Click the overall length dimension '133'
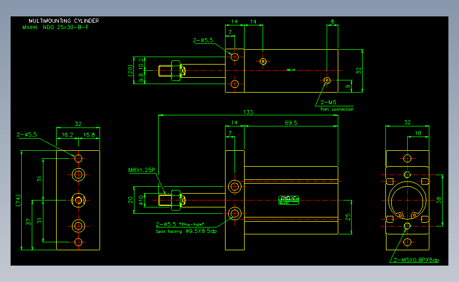459x282 pixels. coord(248,112)
